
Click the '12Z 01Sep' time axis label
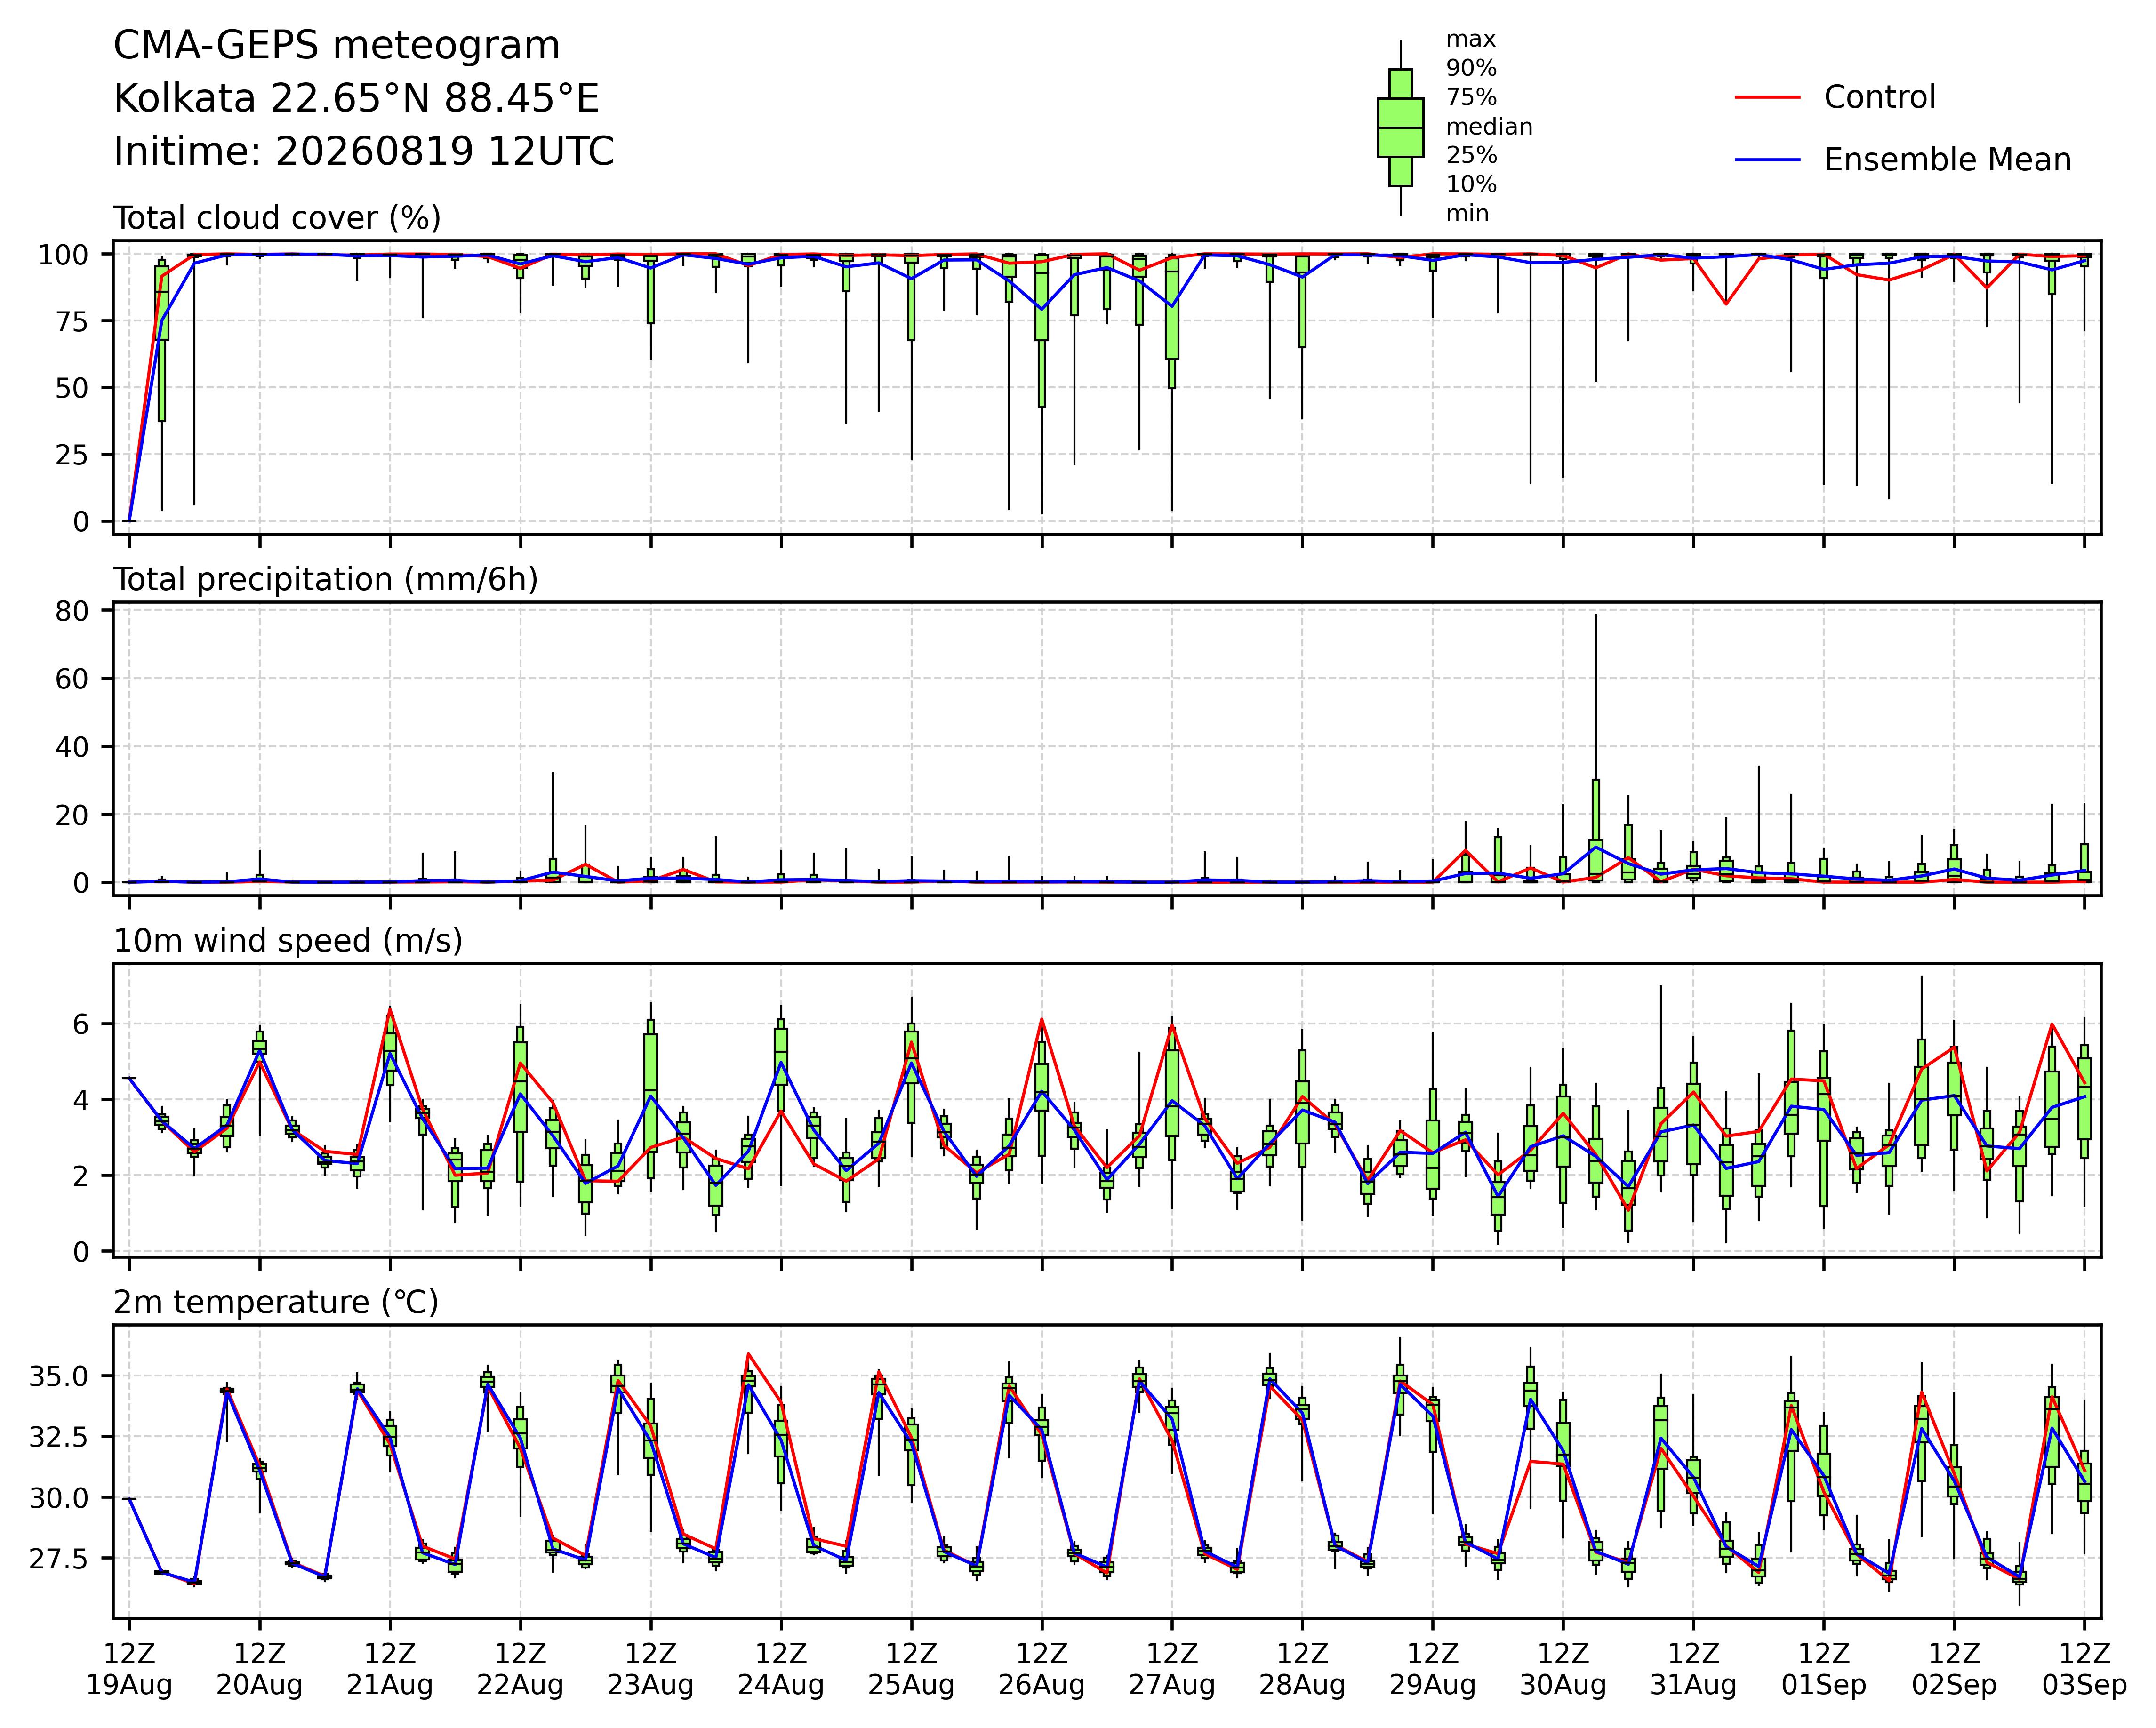1824,1669
